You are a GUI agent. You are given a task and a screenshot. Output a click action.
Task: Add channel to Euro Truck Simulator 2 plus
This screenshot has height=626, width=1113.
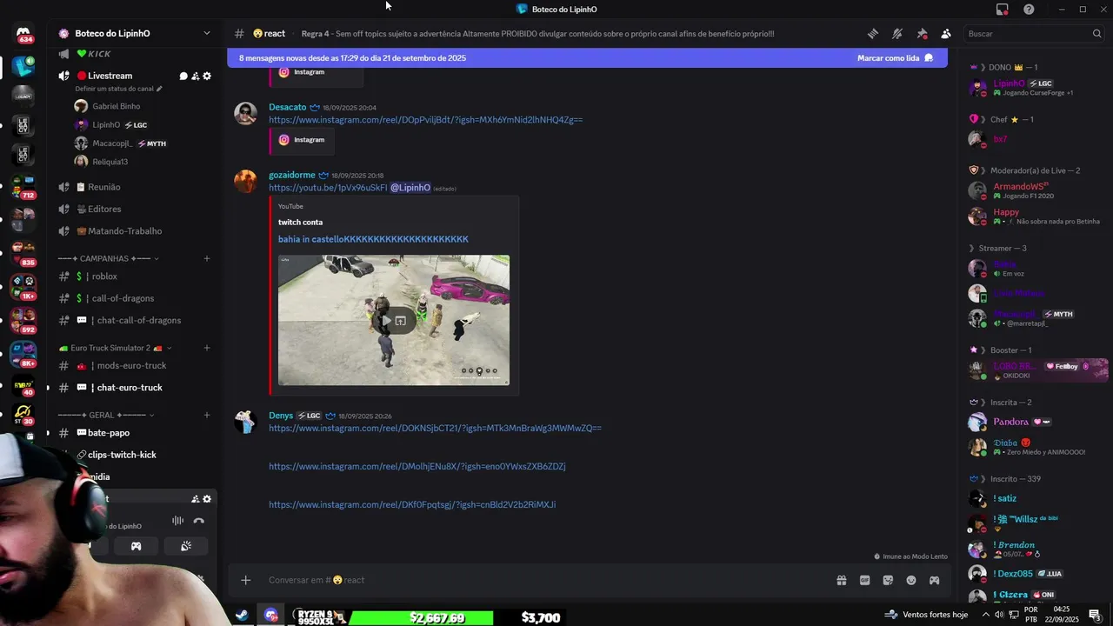tap(207, 348)
